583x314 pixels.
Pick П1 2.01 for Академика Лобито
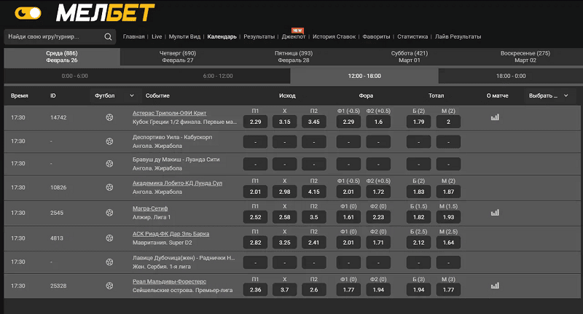(255, 192)
